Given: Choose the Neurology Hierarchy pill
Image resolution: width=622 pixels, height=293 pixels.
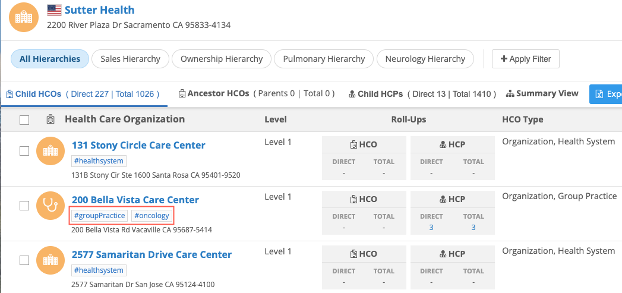Looking at the screenshot, I should tap(425, 59).
